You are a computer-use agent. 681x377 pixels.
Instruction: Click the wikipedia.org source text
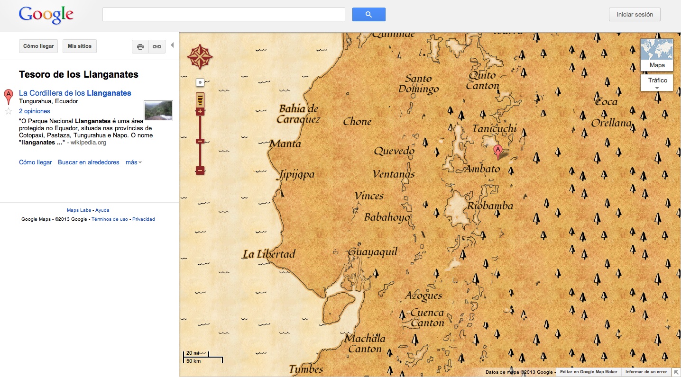pyautogui.click(x=88, y=142)
